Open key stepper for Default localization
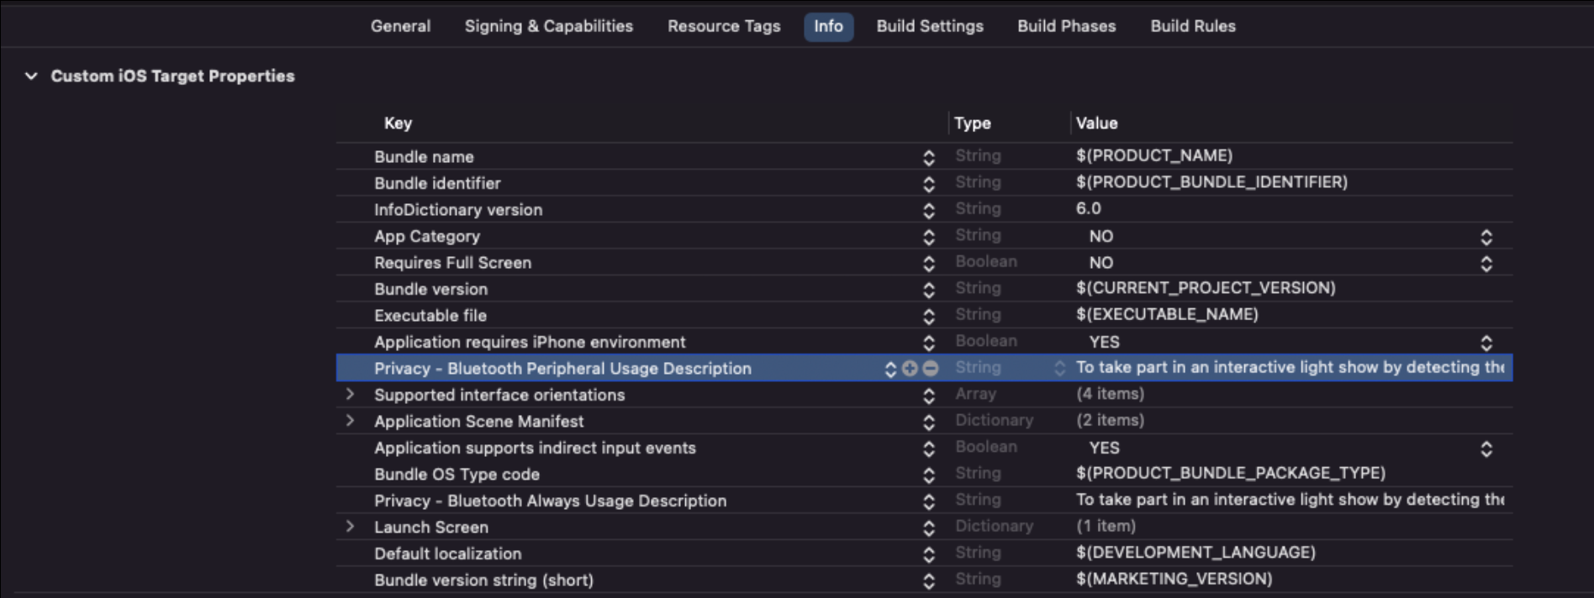Image resolution: width=1594 pixels, height=598 pixels. coord(928,554)
